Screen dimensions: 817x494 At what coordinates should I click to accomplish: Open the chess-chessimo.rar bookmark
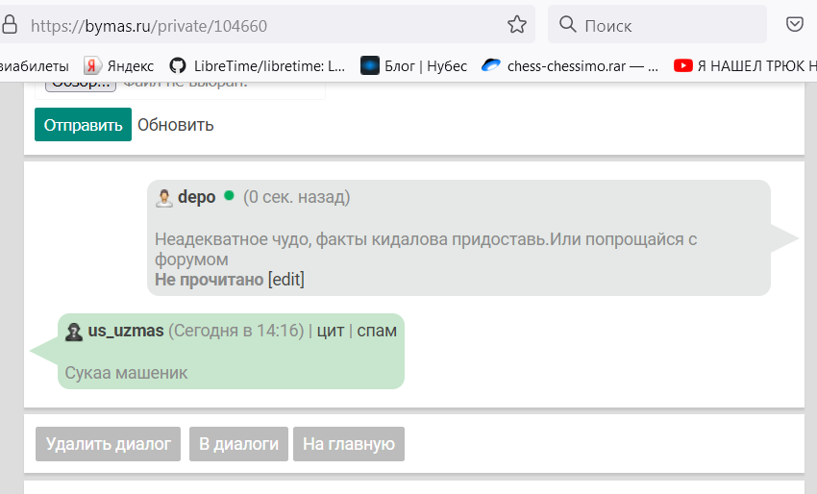pyautogui.click(x=570, y=66)
